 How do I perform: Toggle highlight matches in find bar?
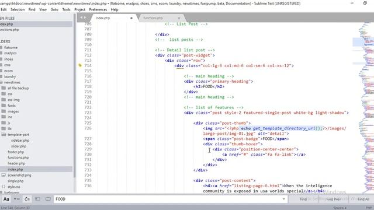[x=48, y=199]
